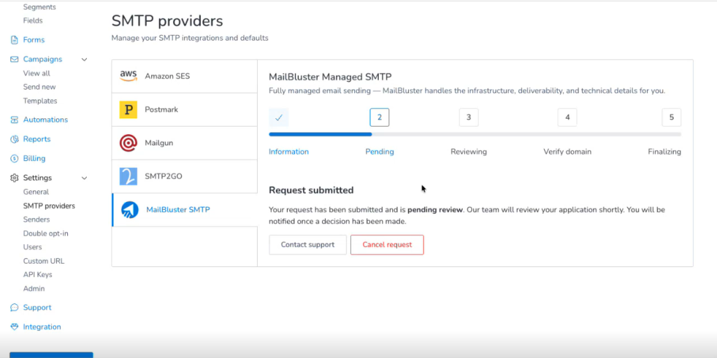717x358 pixels.
Task: Open Double opt-in settings
Action: [46, 234]
